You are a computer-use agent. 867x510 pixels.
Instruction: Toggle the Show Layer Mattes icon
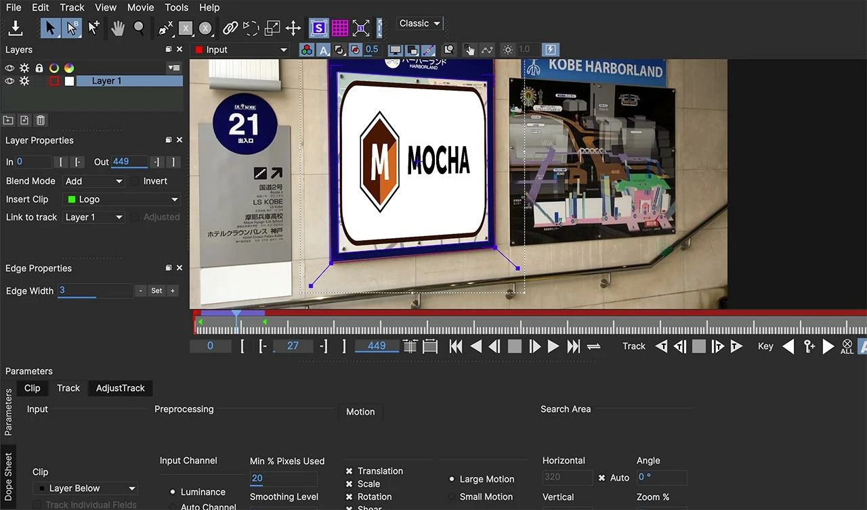[x=340, y=50]
